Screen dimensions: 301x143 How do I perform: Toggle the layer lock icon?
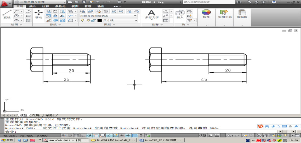(x=92, y=20)
